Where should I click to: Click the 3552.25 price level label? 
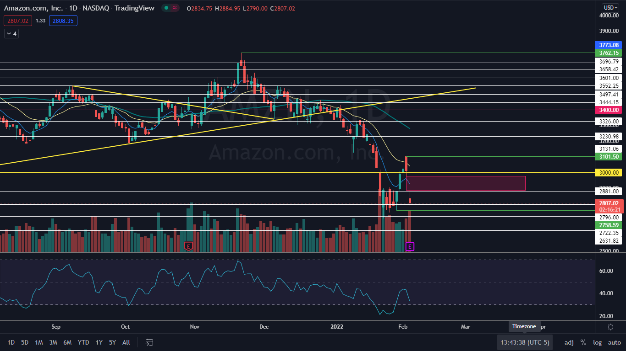(609, 86)
